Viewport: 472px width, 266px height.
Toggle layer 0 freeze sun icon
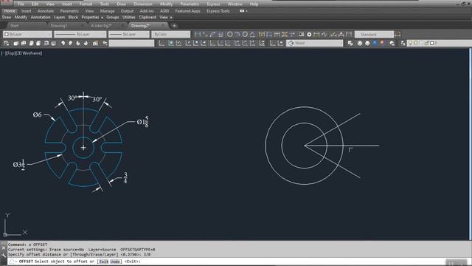416,43
